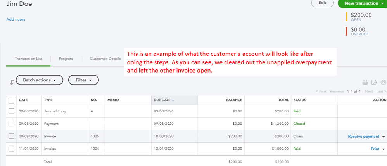Open the Customer Details tab

pyautogui.click(x=105, y=59)
